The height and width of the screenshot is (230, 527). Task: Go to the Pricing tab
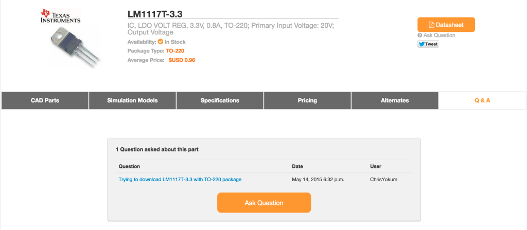(307, 100)
